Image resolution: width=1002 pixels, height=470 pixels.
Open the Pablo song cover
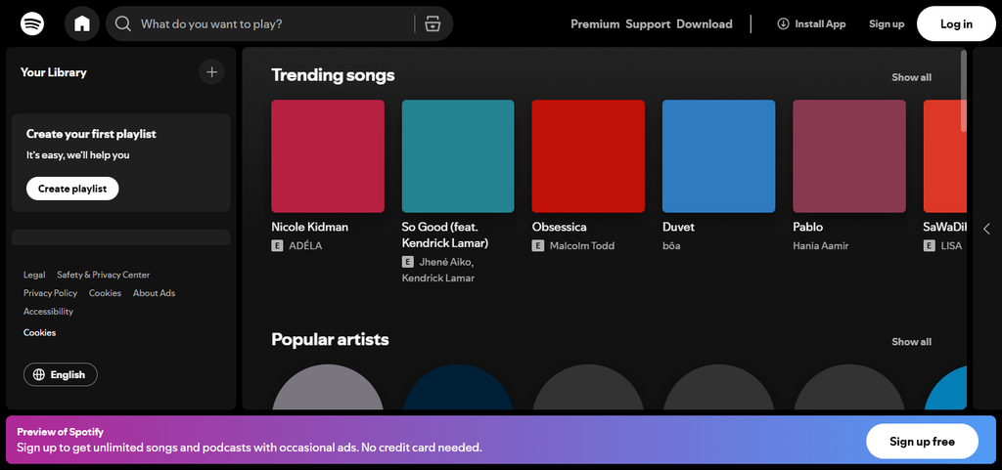point(849,156)
